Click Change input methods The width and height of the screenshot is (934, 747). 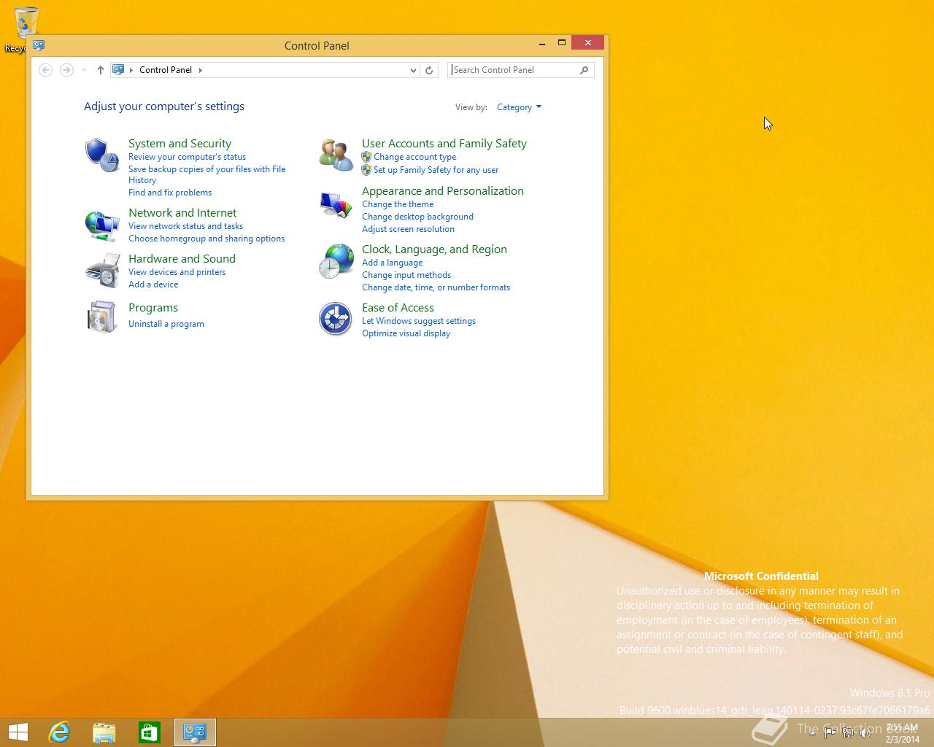406,275
